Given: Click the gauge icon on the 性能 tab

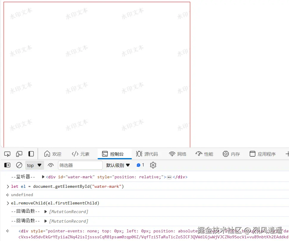Looking at the screenshot, I should coord(199,153).
